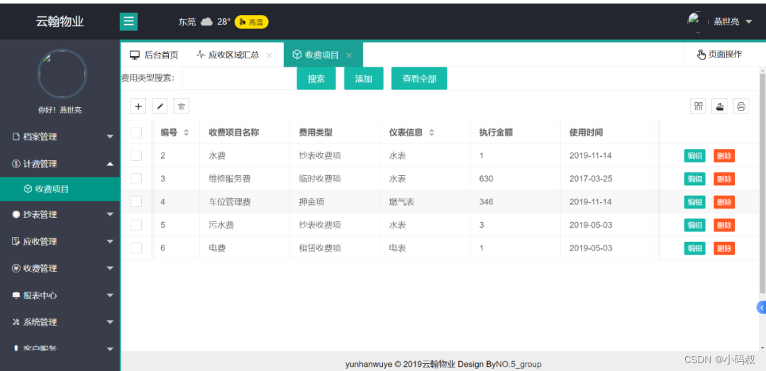Expand the 档案管理 sidebar menu

click(x=60, y=137)
